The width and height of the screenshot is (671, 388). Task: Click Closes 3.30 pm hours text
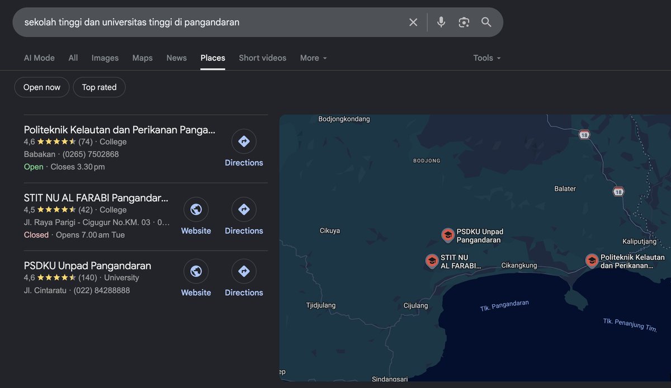point(78,167)
